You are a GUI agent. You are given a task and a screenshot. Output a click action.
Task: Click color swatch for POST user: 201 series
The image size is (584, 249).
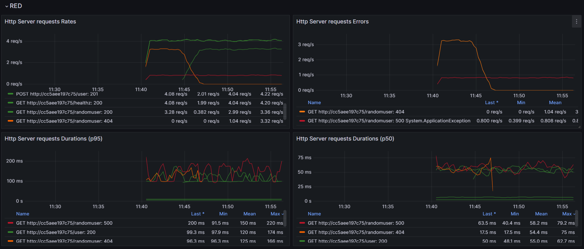[10, 94]
